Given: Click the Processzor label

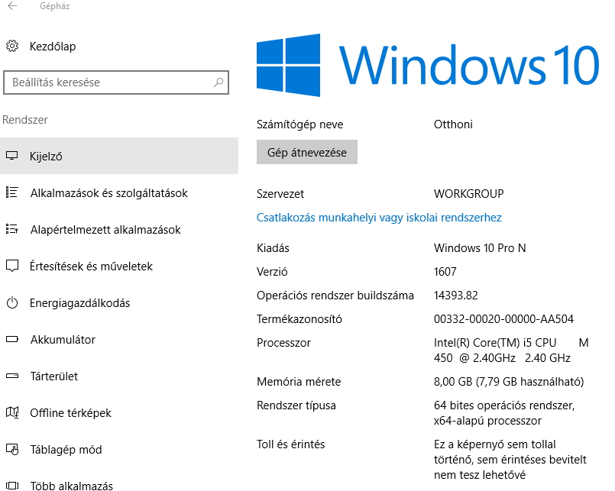Looking at the screenshot, I should point(283,343).
